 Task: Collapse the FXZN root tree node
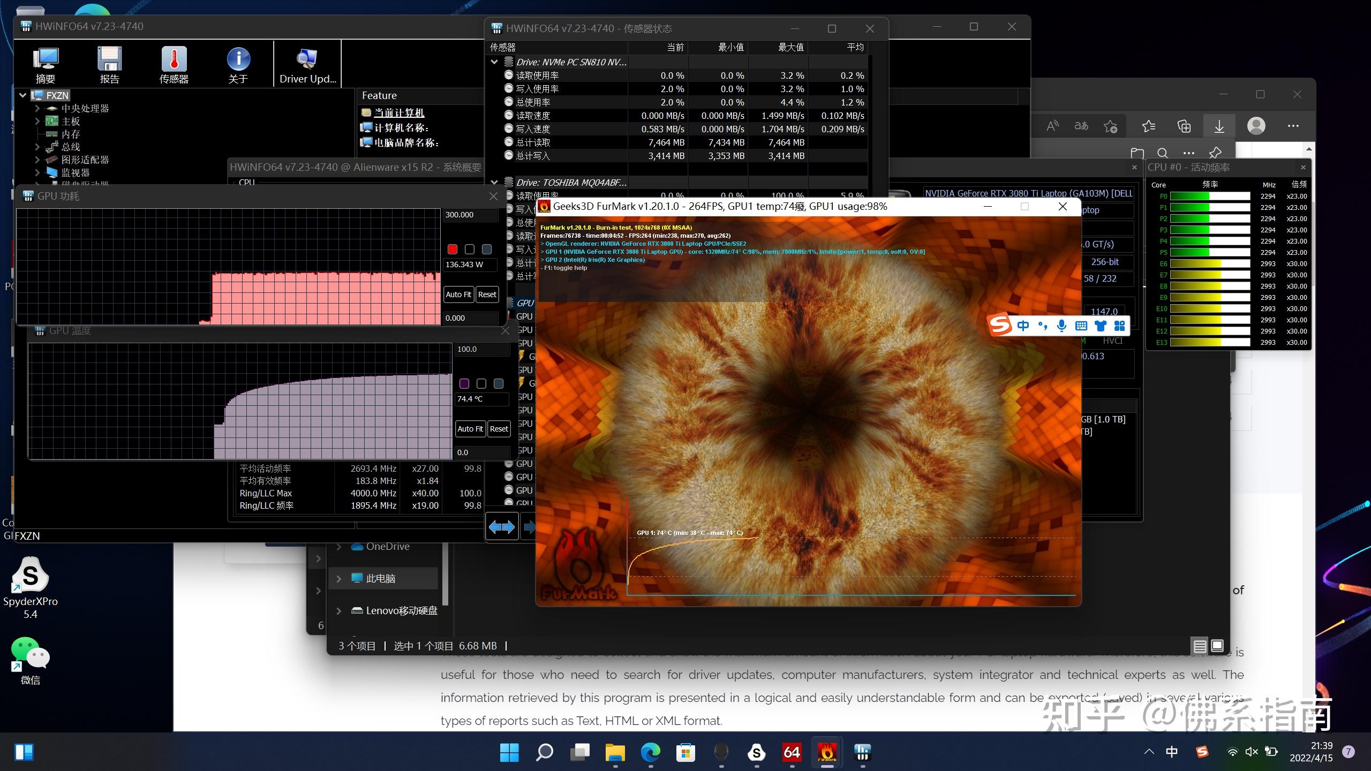click(x=23, y=95)
